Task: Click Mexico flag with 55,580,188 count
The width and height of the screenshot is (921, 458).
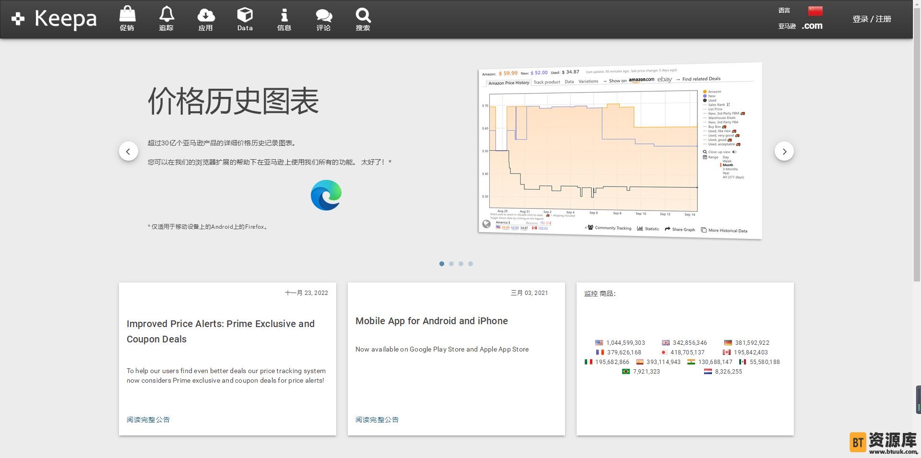Action: 759,362
